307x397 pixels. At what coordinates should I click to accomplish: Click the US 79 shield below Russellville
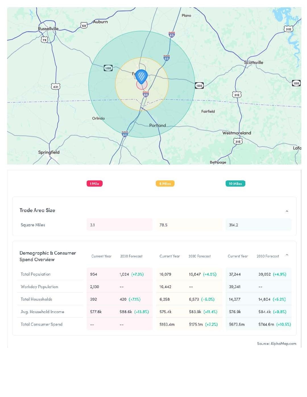tap(44, 40)
